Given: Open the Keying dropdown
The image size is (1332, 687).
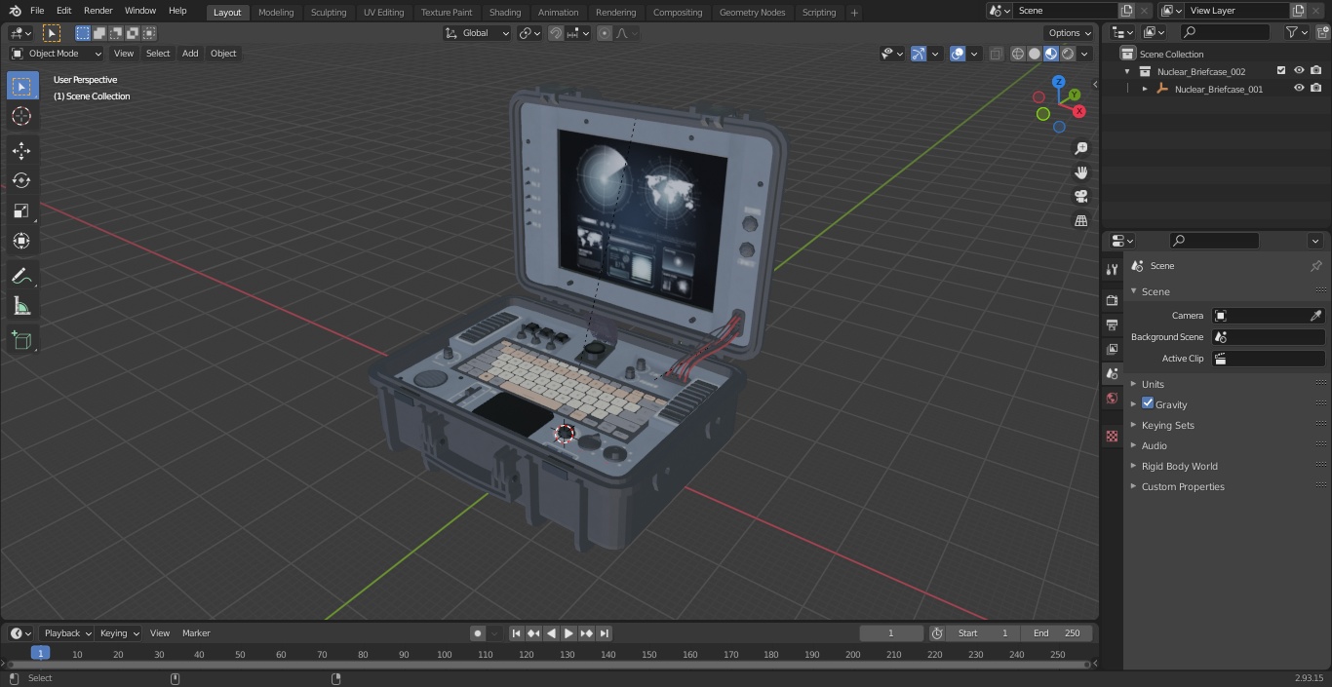Looking at the screenshot, I should click(119, 633).
